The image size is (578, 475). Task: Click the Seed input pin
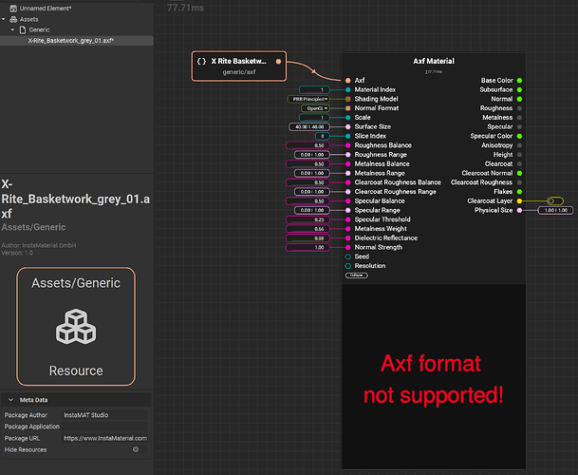point(348,256)
